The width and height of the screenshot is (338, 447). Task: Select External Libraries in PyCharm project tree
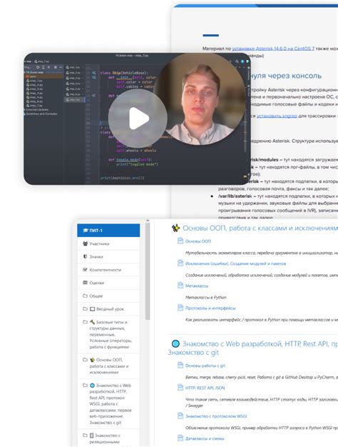[x=37, y=110]
